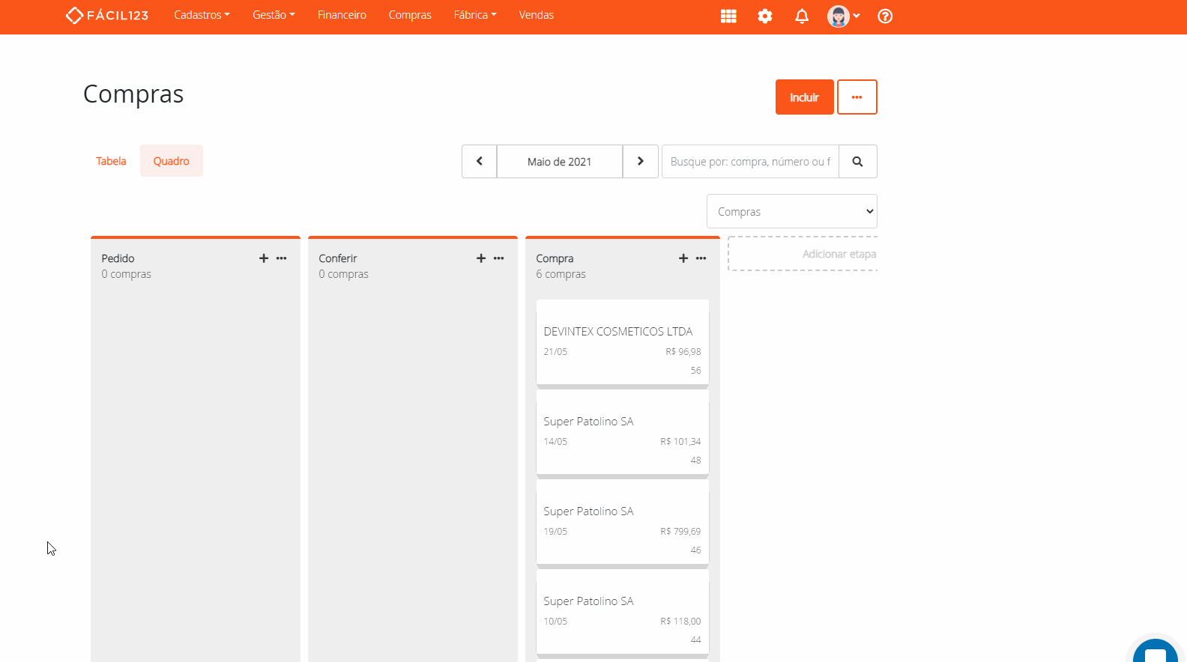Go to previous month arrow

pos(480,162)
